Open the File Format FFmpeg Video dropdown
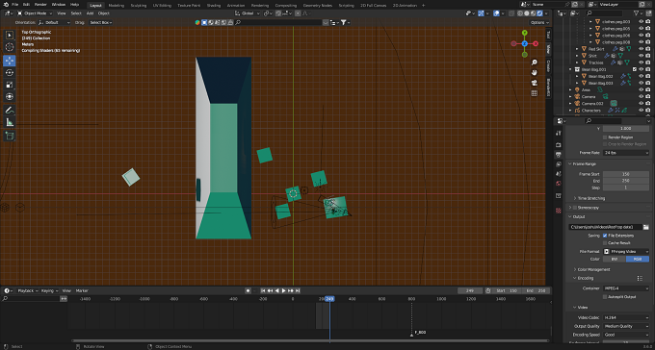 click(x=626, y=252)
